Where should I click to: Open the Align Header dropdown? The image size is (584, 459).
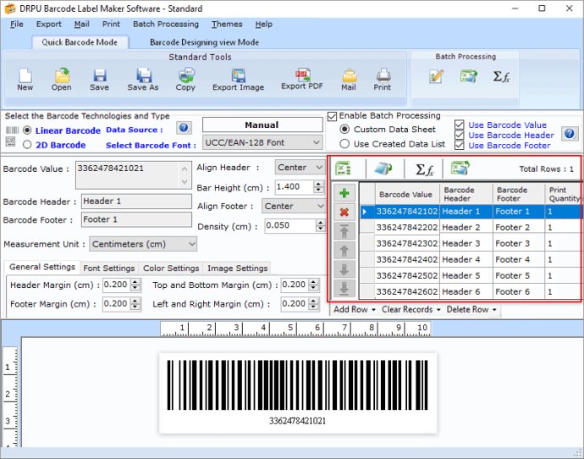click(x=300, y=168)
